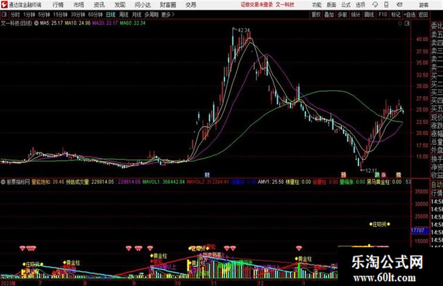The image size is (443, 286).
Task: Click the MA20: 22.17 label
Action: click(x=105, y=23)
